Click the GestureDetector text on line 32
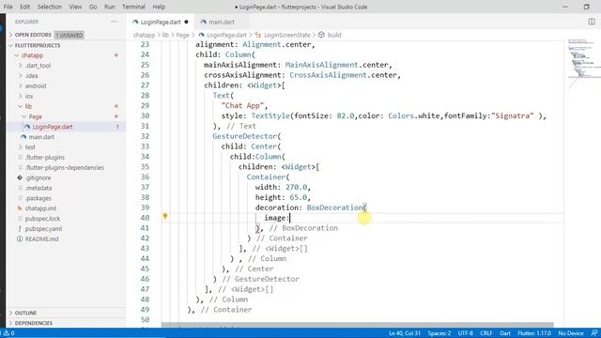Viewport: 601px width, 338px height. [x=244, y=136]
